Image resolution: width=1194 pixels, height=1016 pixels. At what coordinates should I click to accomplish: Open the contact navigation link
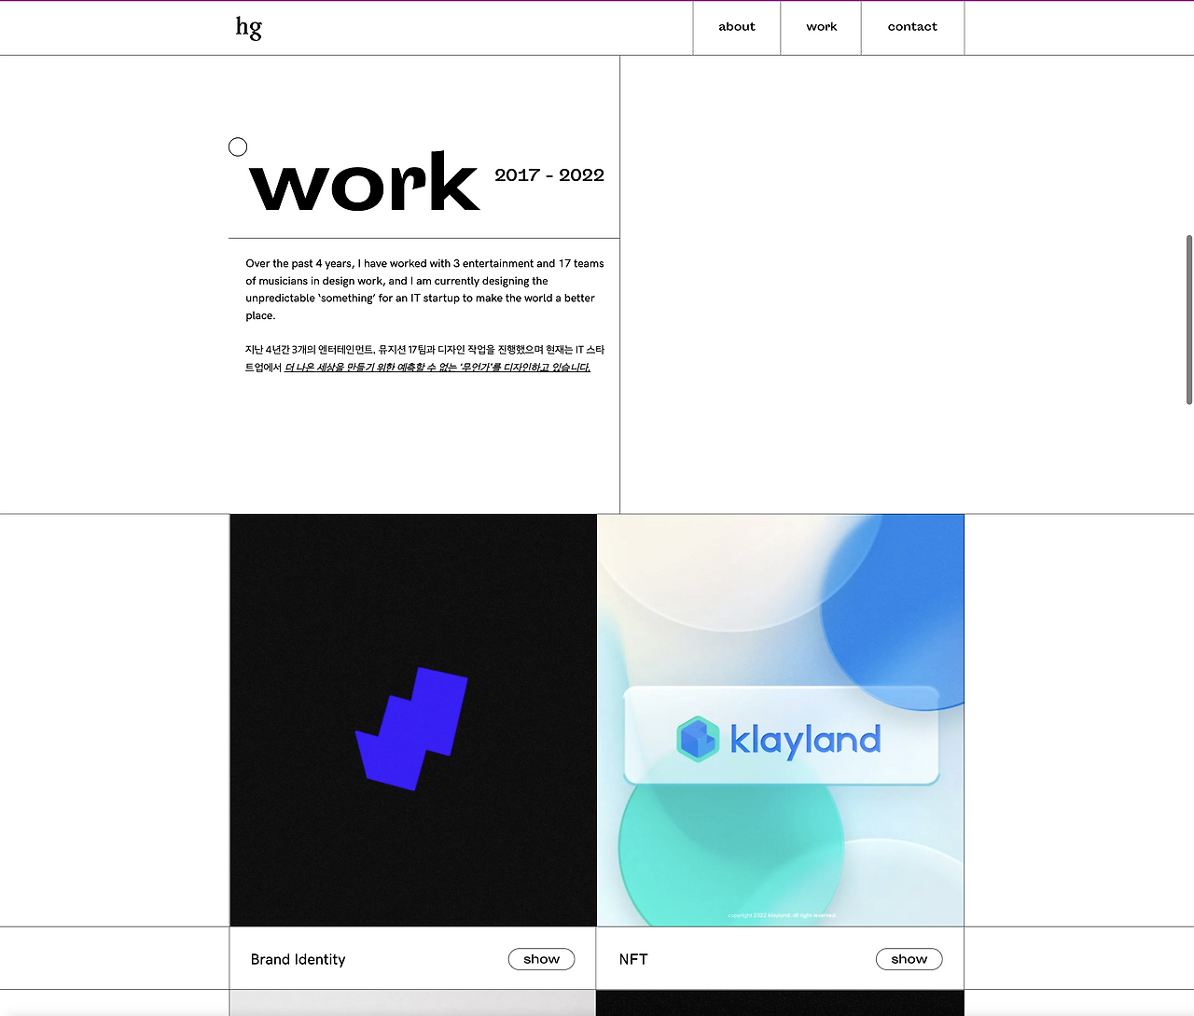(912, 27)
